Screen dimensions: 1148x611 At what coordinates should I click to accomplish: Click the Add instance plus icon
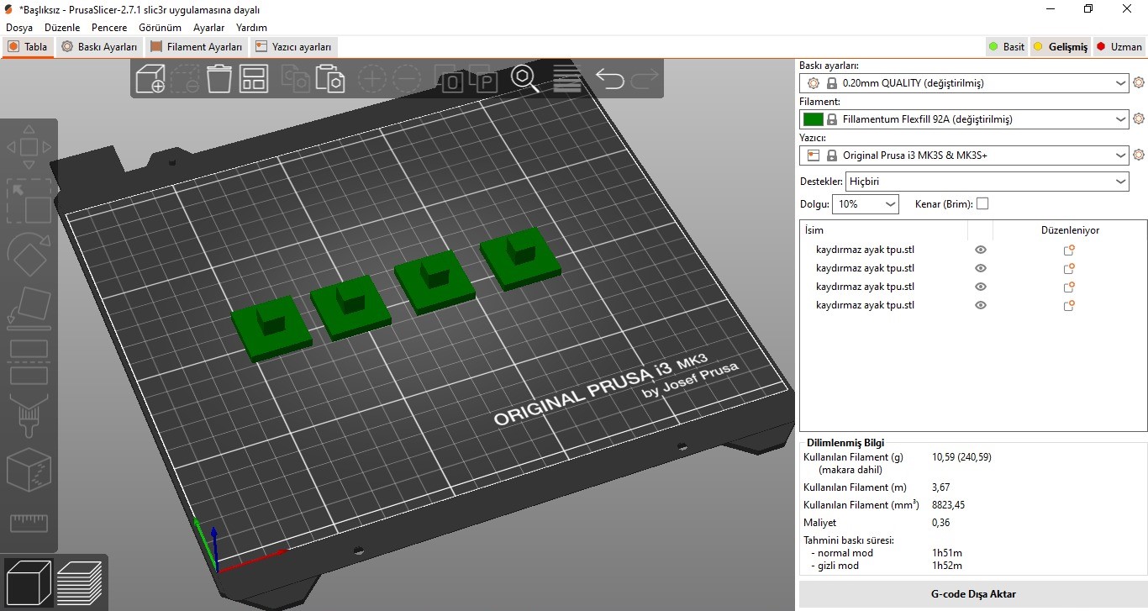point(371,79)
